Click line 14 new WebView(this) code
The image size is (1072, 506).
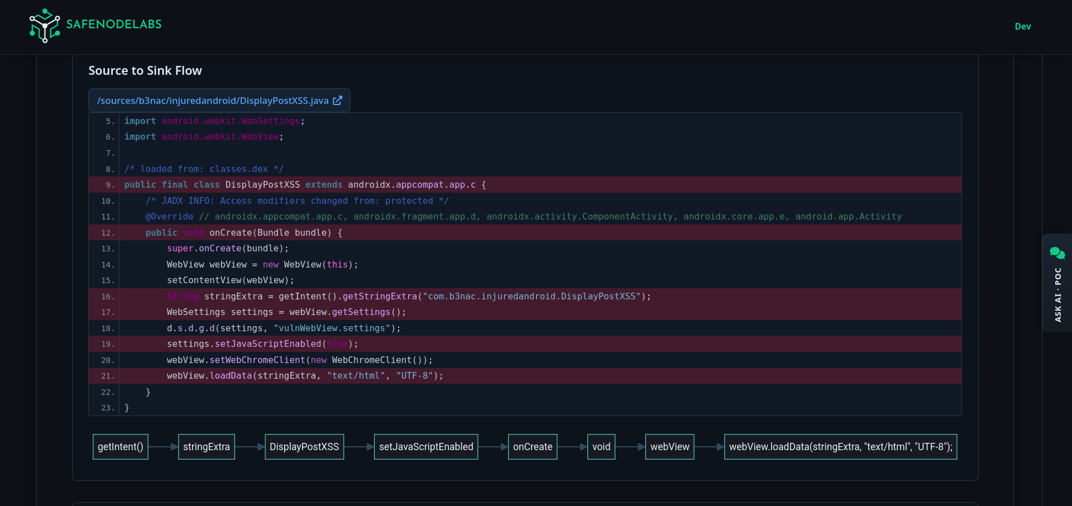(x=262, y=265)
